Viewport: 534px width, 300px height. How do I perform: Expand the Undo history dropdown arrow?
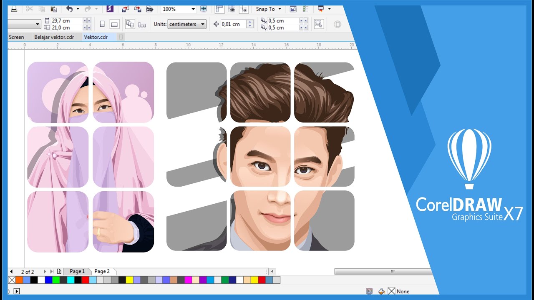point(77,9)
